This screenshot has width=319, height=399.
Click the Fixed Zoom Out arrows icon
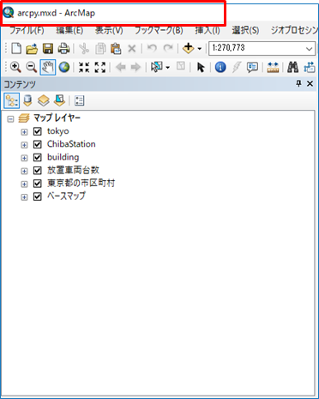pyautogui.click(x=100, y=67)
